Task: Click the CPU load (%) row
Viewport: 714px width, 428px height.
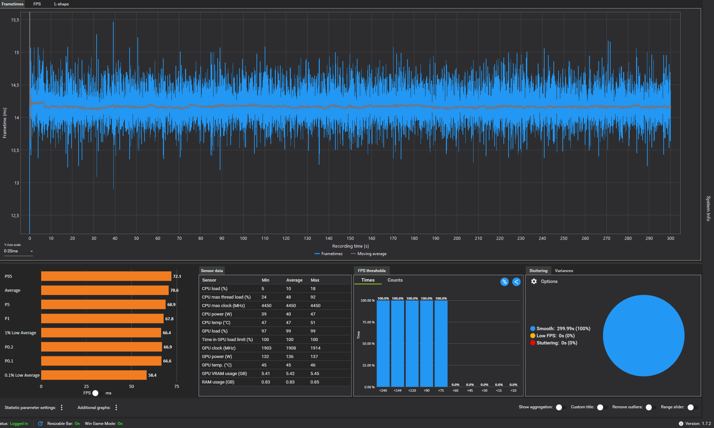Action: pyautogui.click(x=275, y=289)
